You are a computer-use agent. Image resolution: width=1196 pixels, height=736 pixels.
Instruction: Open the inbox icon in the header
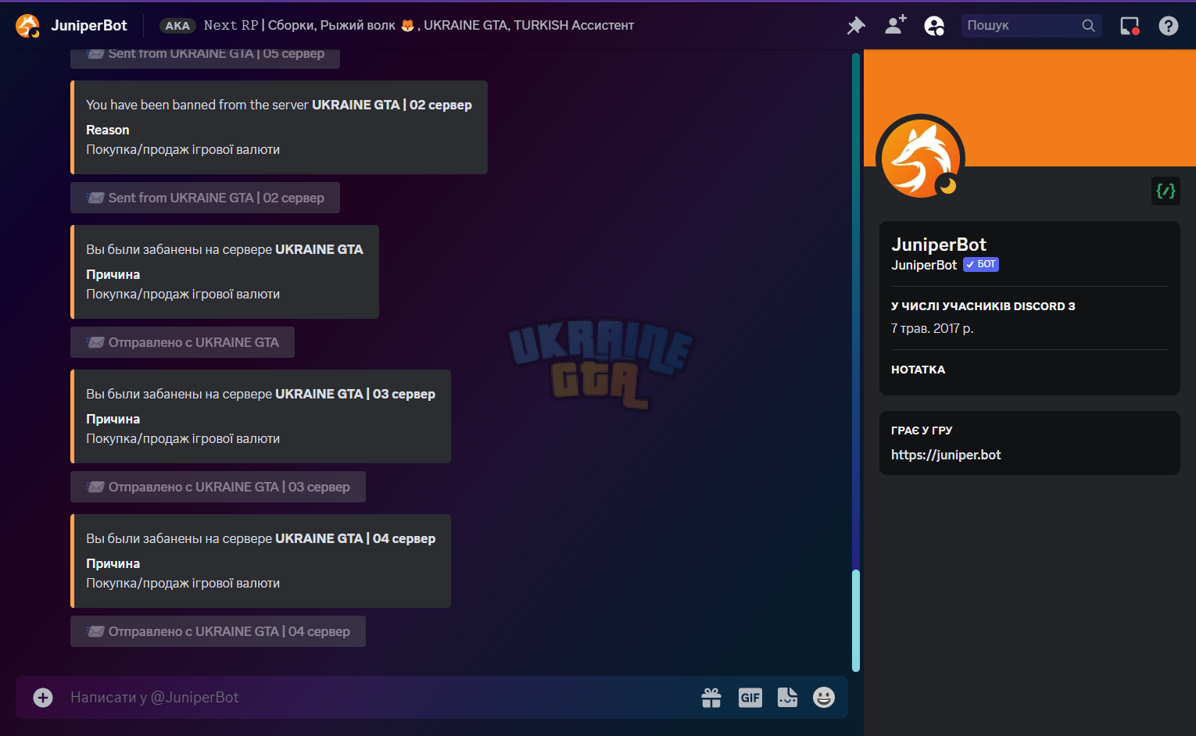point(1130,26)
